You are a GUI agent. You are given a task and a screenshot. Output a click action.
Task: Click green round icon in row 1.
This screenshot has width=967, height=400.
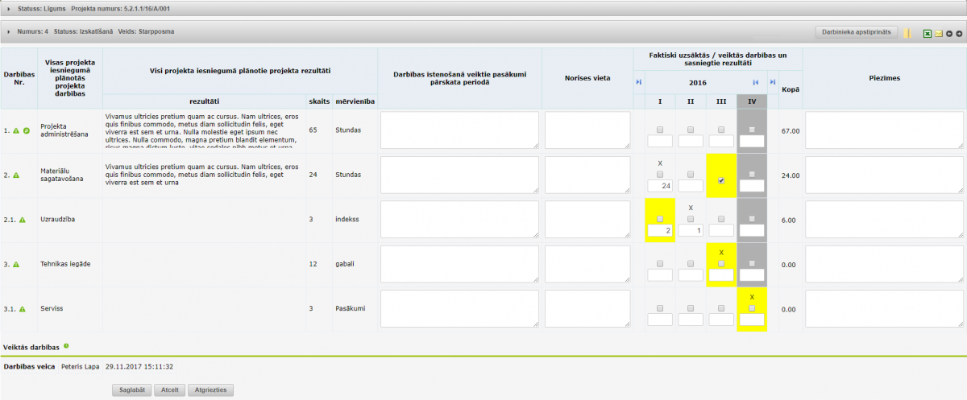click(x=27, y=130)
